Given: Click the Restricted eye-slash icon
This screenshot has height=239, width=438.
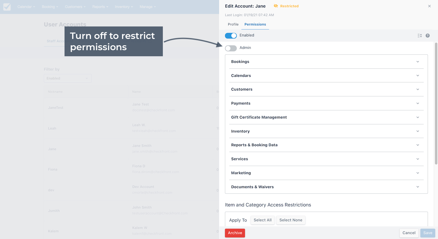Looking at the screenshot, I should coord(276,6).
